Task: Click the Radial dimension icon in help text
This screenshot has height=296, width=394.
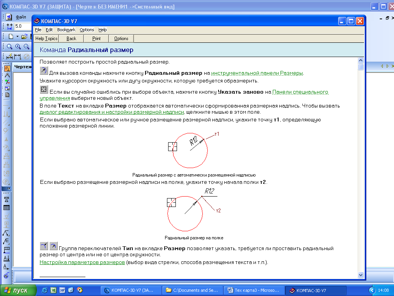Action: click(44, 71)
